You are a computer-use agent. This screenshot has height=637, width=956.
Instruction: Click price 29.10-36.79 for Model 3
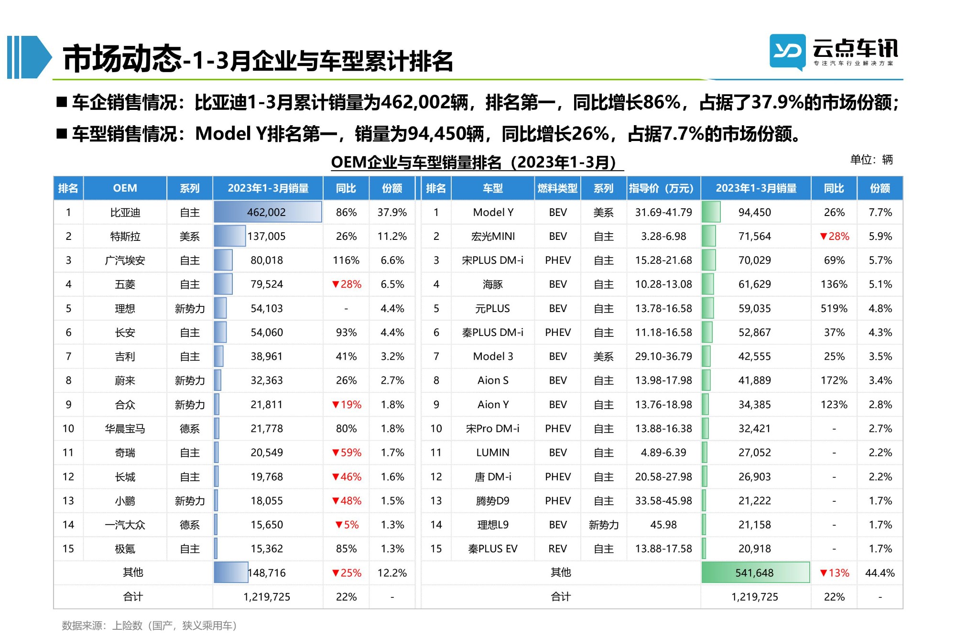pyautogui.click(x=663, y=356)
